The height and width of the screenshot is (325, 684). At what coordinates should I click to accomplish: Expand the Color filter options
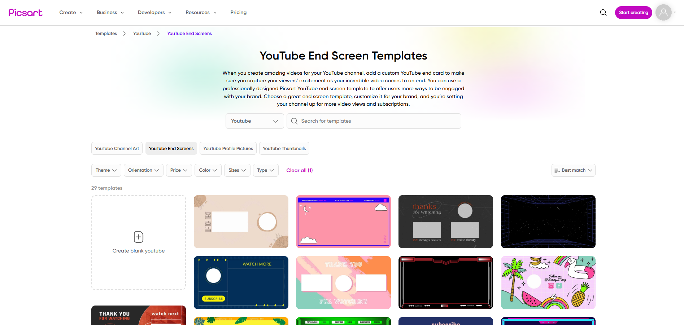(208, 170)
